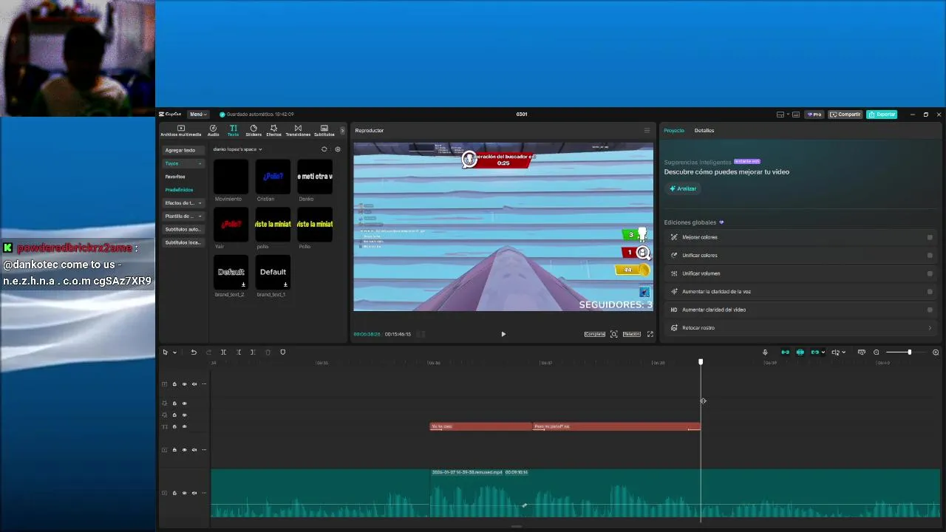The width and height of the screenshot is (946, 532).
Task: Expand the Efectos de texto section
Action: pyautogui.click(x=183, y=203)
